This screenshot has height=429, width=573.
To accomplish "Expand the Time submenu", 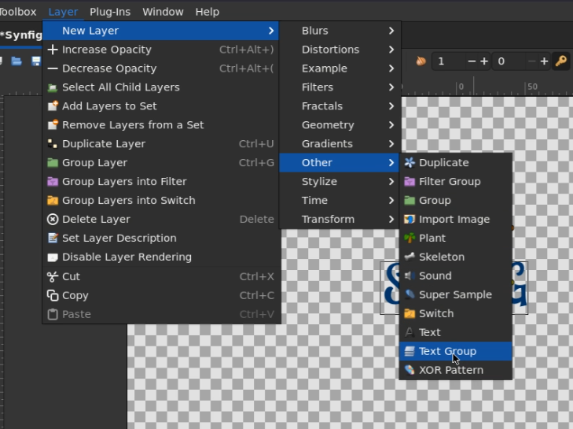I will (x=340, y=200).
